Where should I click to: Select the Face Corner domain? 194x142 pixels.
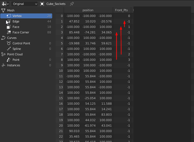pos(26,32)
